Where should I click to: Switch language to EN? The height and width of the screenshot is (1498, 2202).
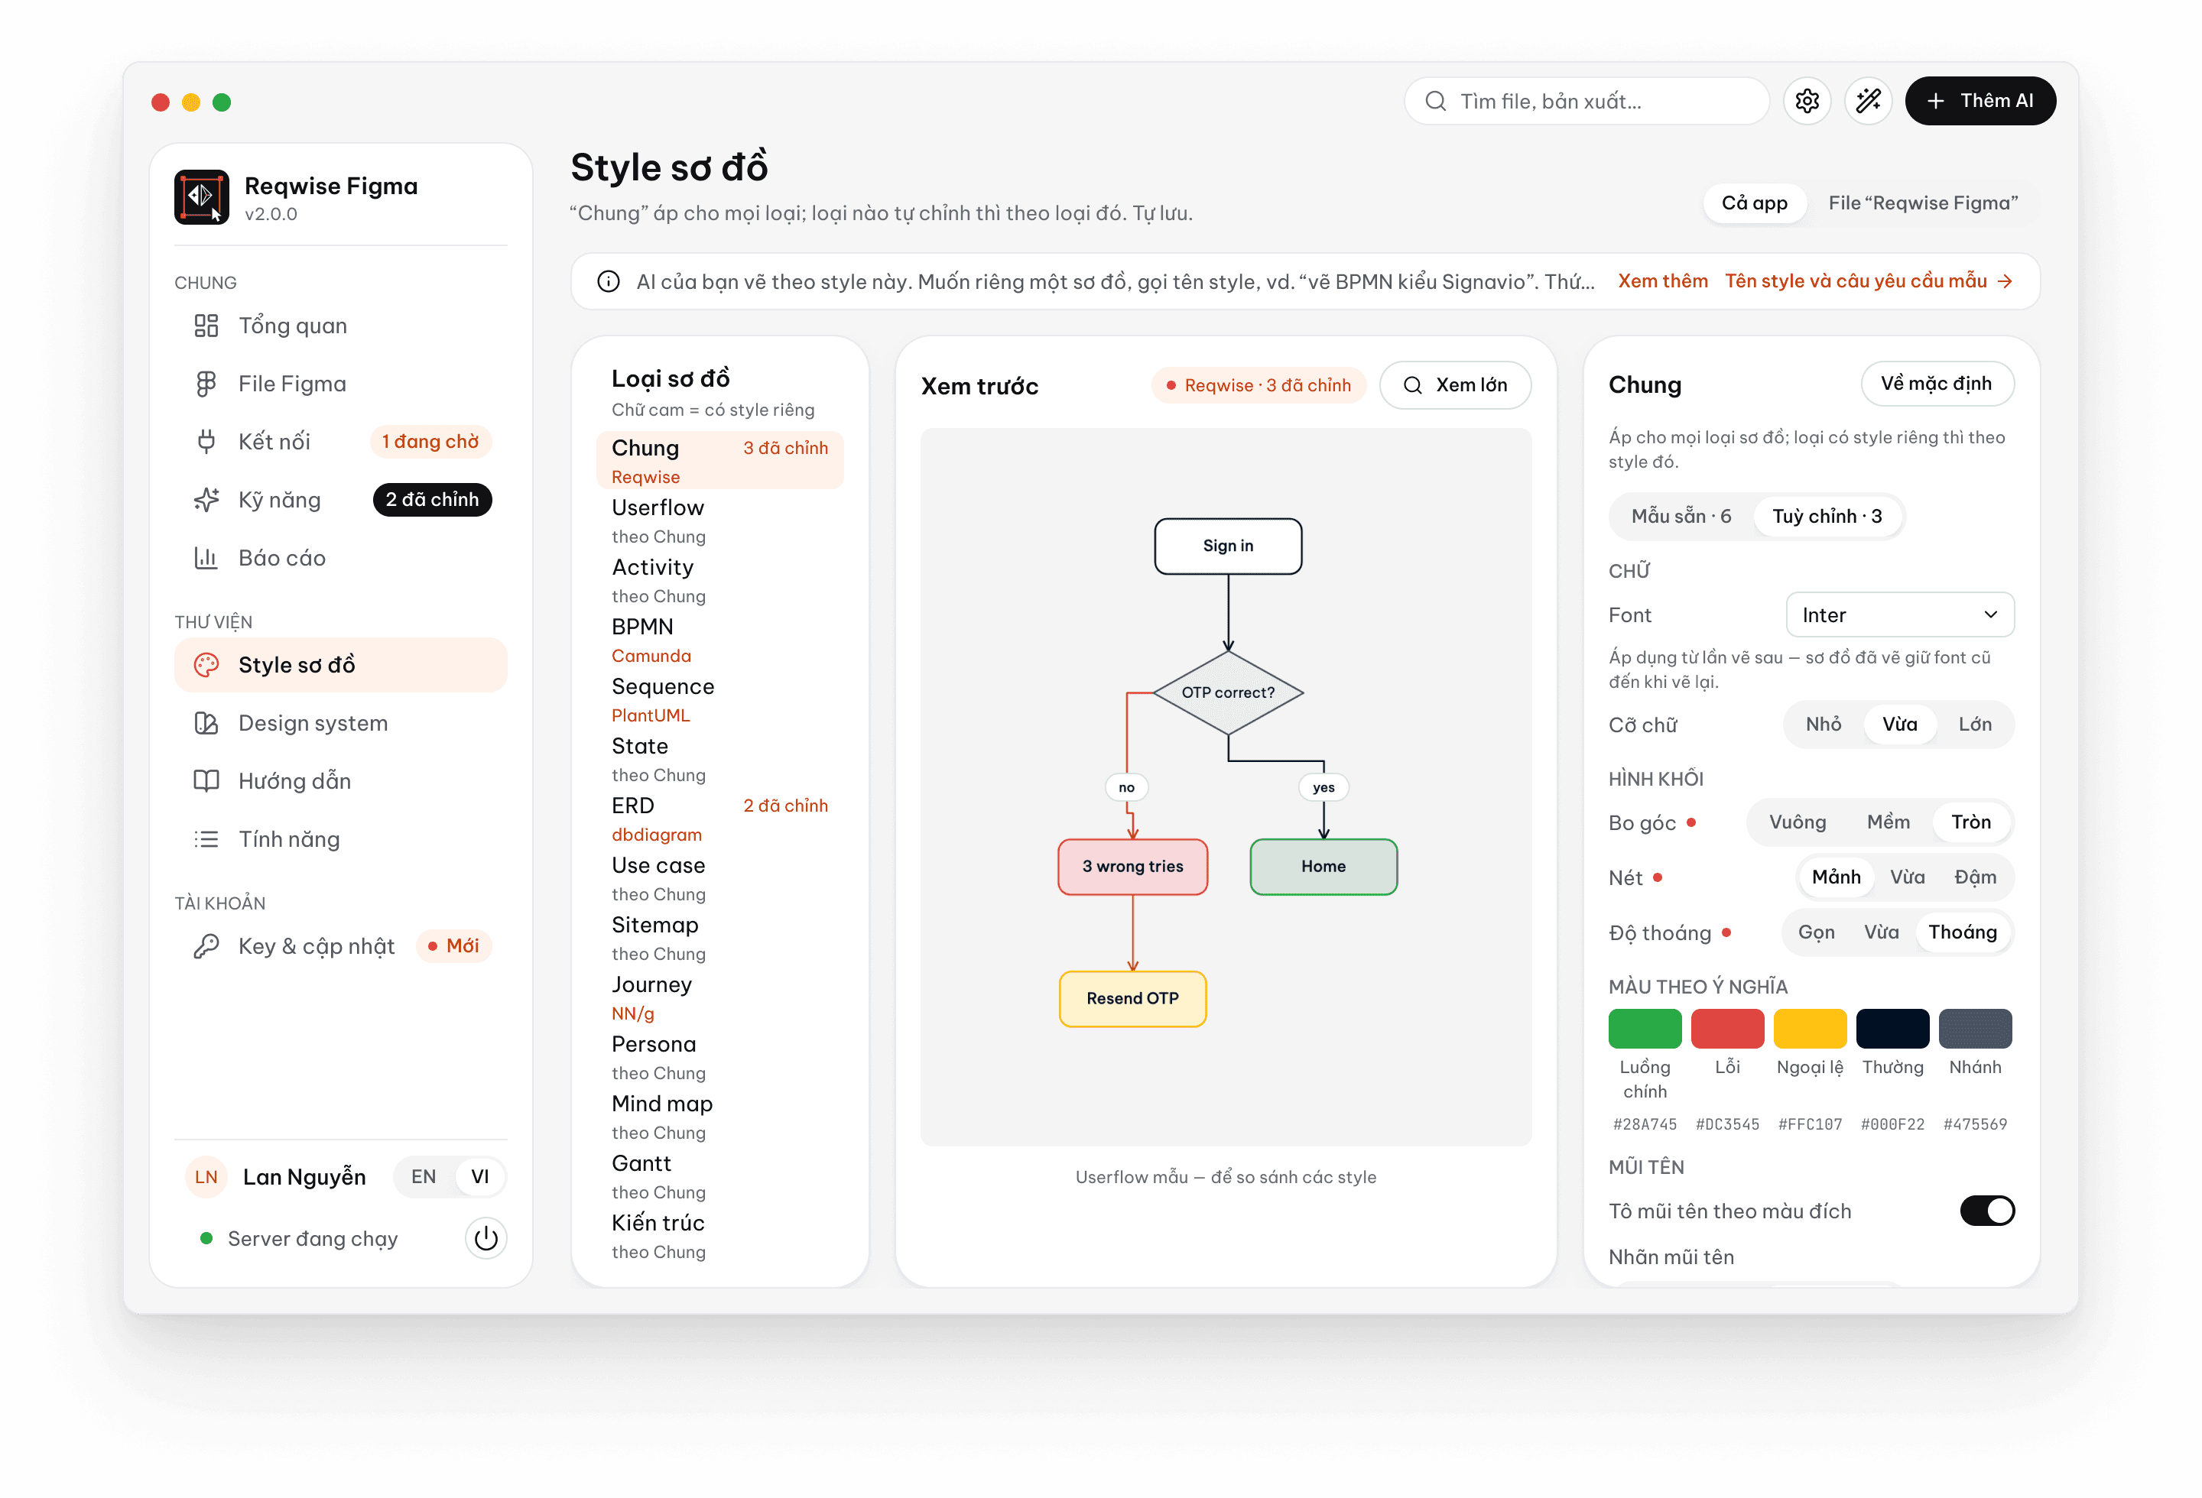click(x=424, y=1176)
